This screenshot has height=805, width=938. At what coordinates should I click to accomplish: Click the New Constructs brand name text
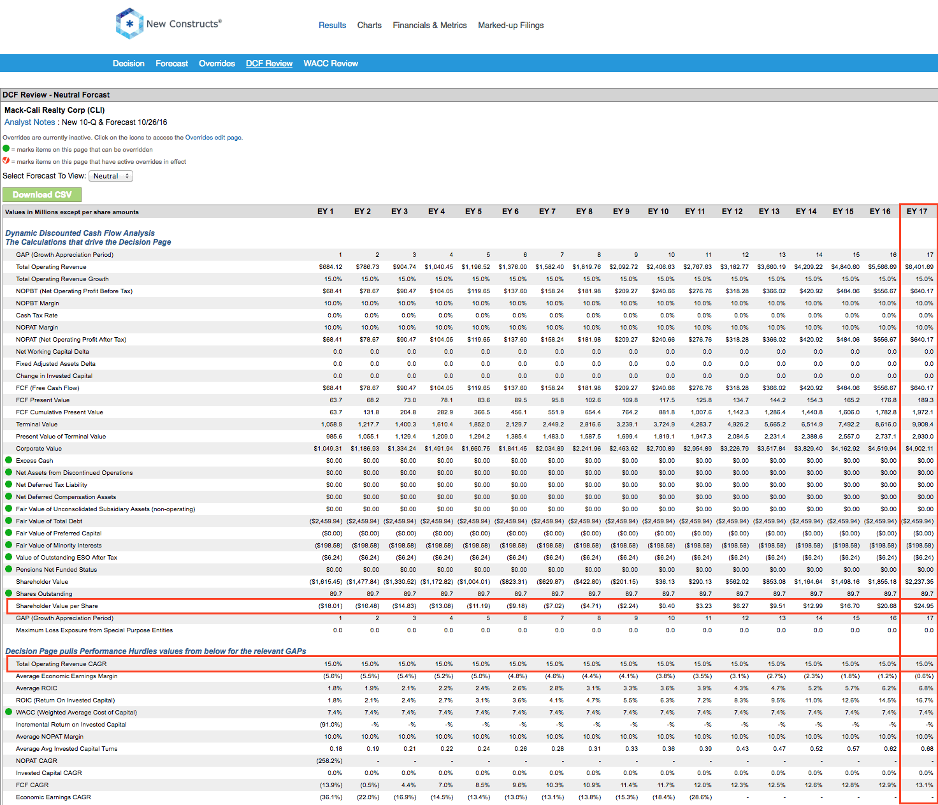(x=184, y=24)
